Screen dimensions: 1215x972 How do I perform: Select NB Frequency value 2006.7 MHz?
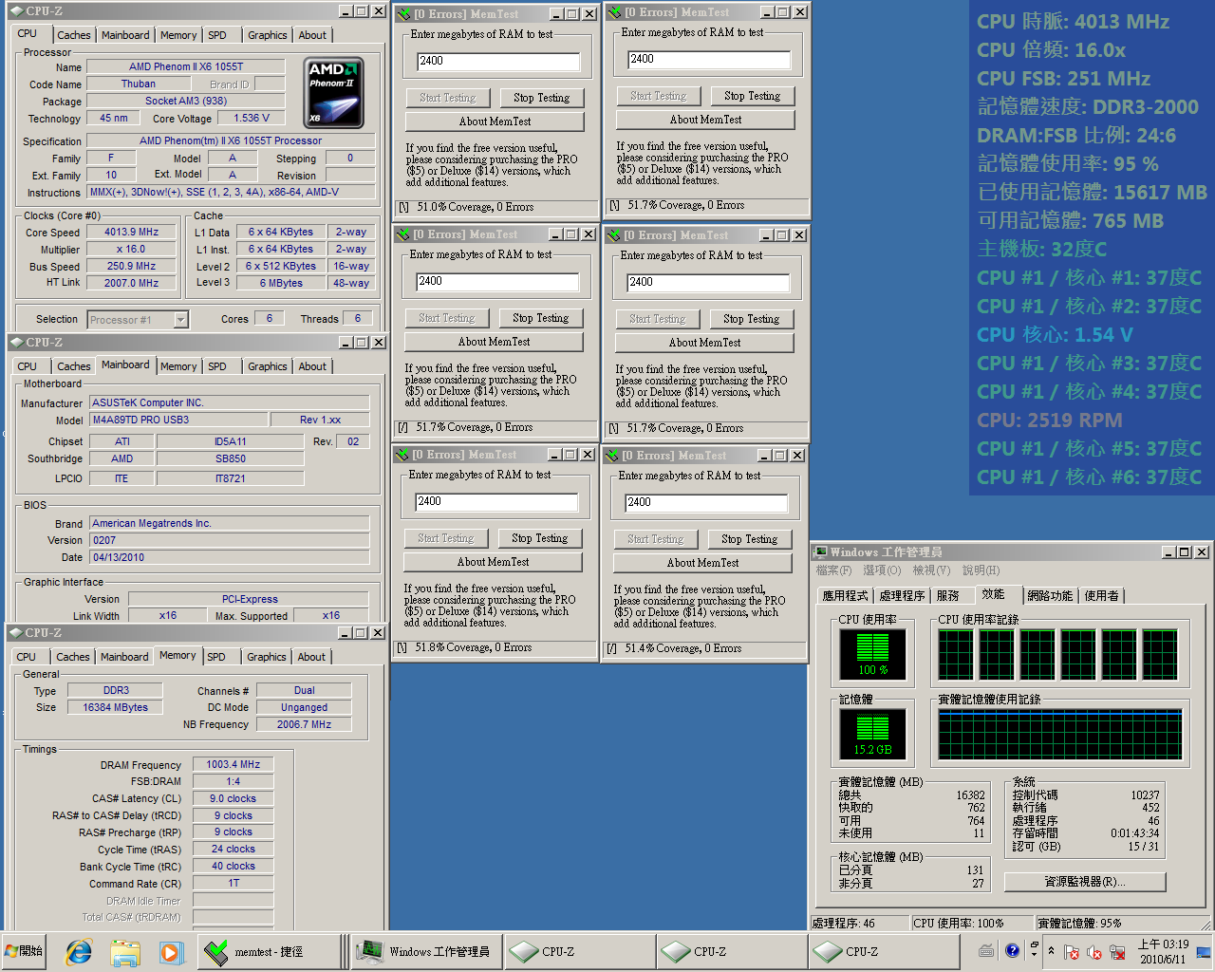304,724
